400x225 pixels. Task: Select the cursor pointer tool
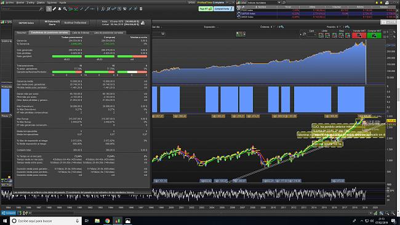click(x=49, y=9)
